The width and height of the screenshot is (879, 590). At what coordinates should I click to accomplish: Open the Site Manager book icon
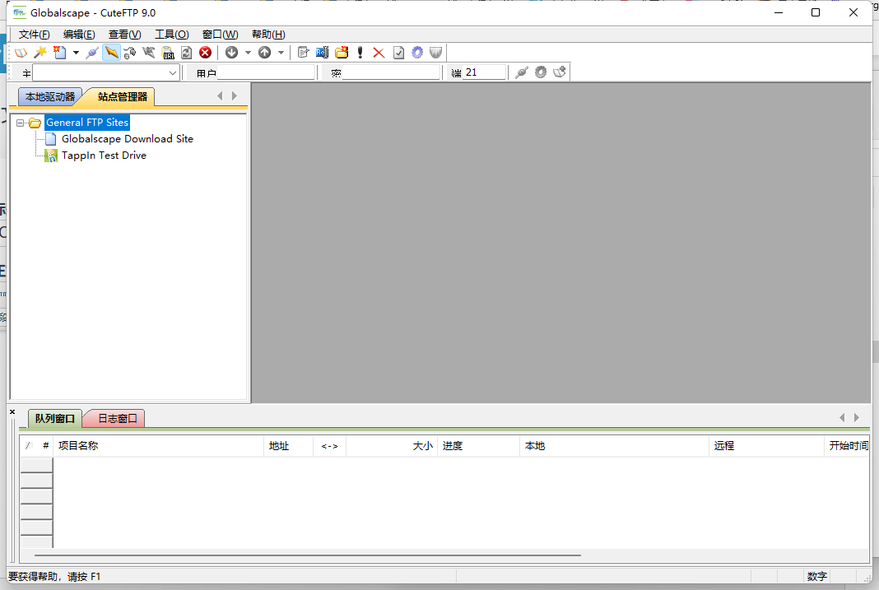click(21, 53)
